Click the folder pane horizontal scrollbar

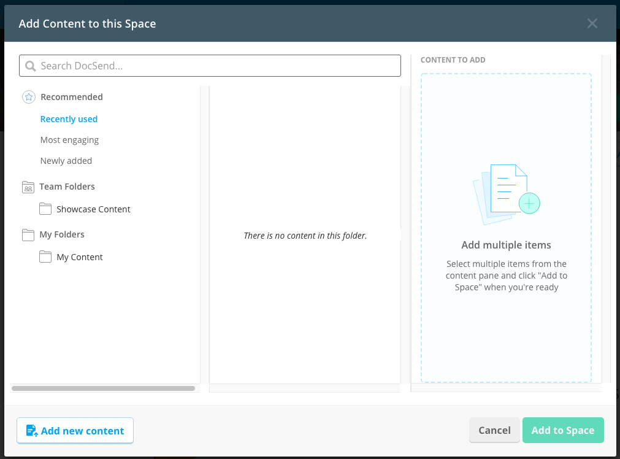(x=103, y=388)
